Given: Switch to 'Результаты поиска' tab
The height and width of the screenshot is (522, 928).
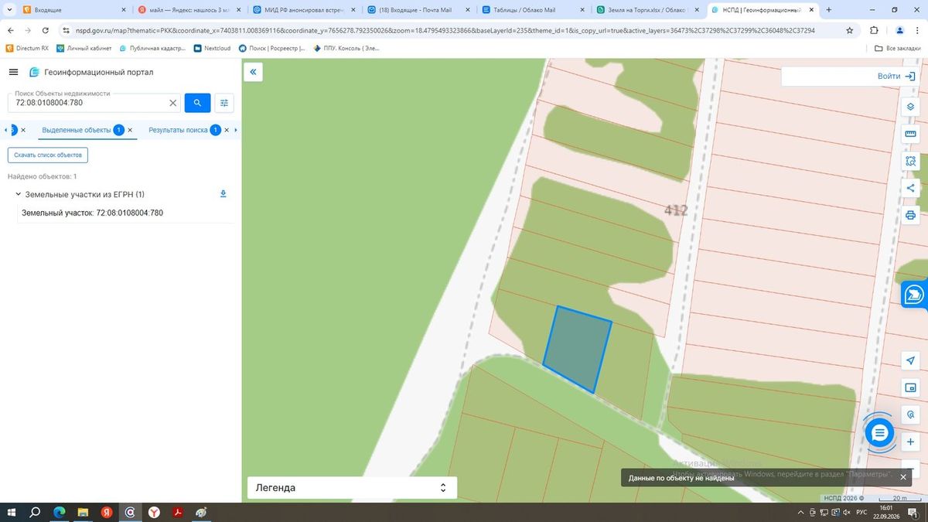Looking at the screenshot, I should point(178,130).
